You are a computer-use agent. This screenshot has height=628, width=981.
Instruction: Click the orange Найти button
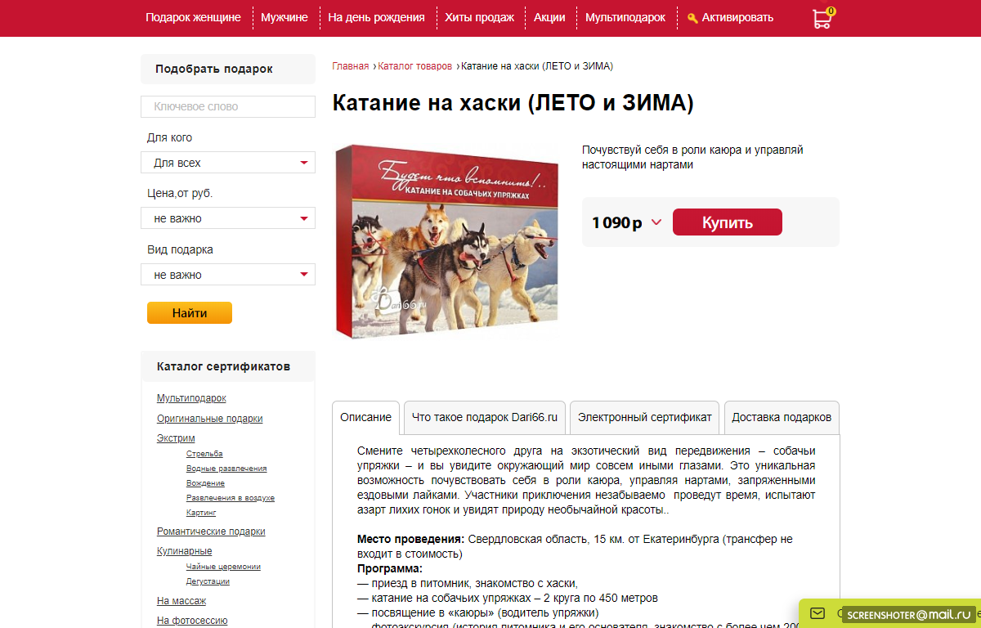(x=190, y=313)
